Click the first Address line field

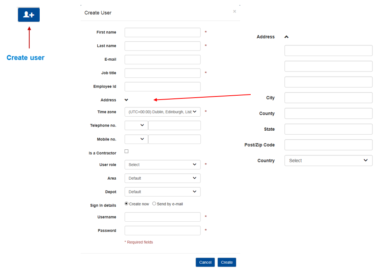point(328,51)
